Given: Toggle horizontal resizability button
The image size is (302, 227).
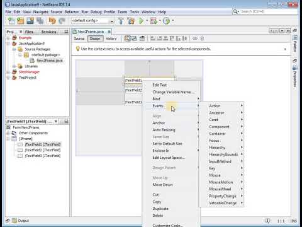Looking at the screenshot, I should point(195,38).
